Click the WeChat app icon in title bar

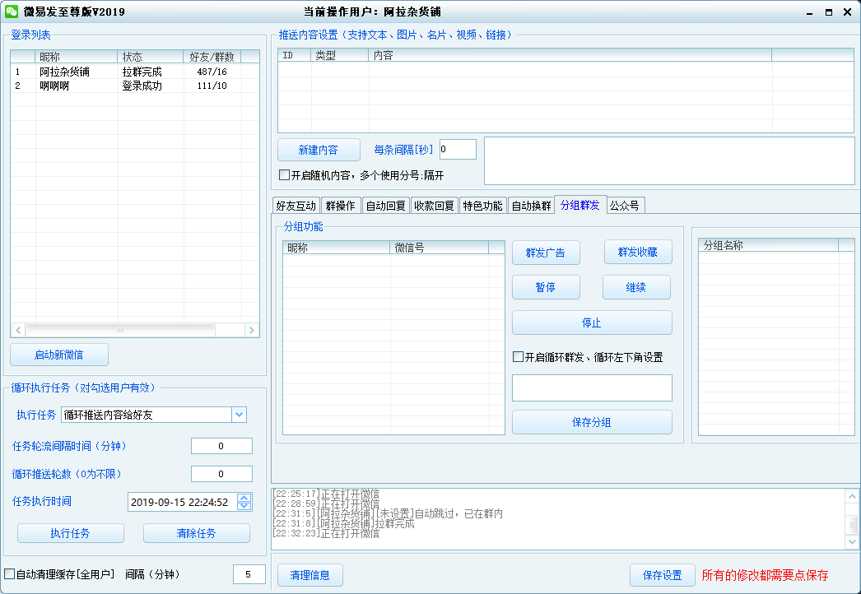12,12
